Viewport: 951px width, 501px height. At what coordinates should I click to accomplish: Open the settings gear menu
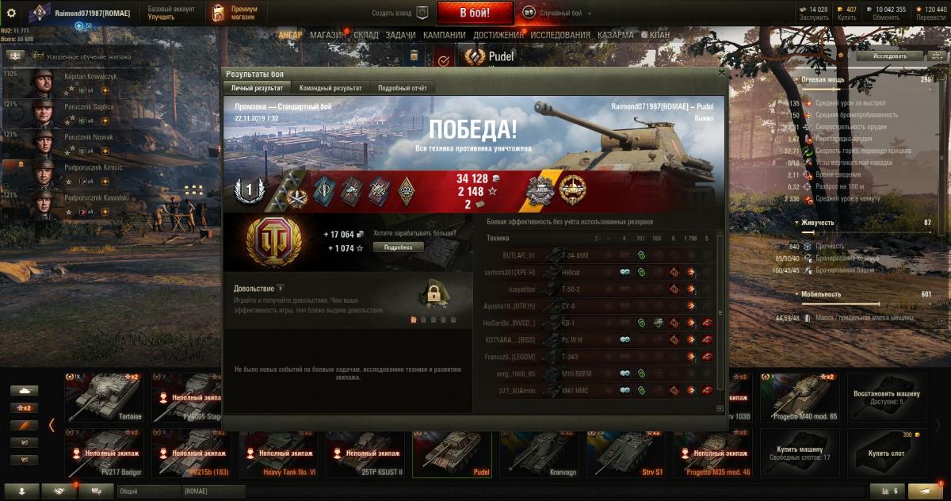pyautogui.click(x=11, y=13)
